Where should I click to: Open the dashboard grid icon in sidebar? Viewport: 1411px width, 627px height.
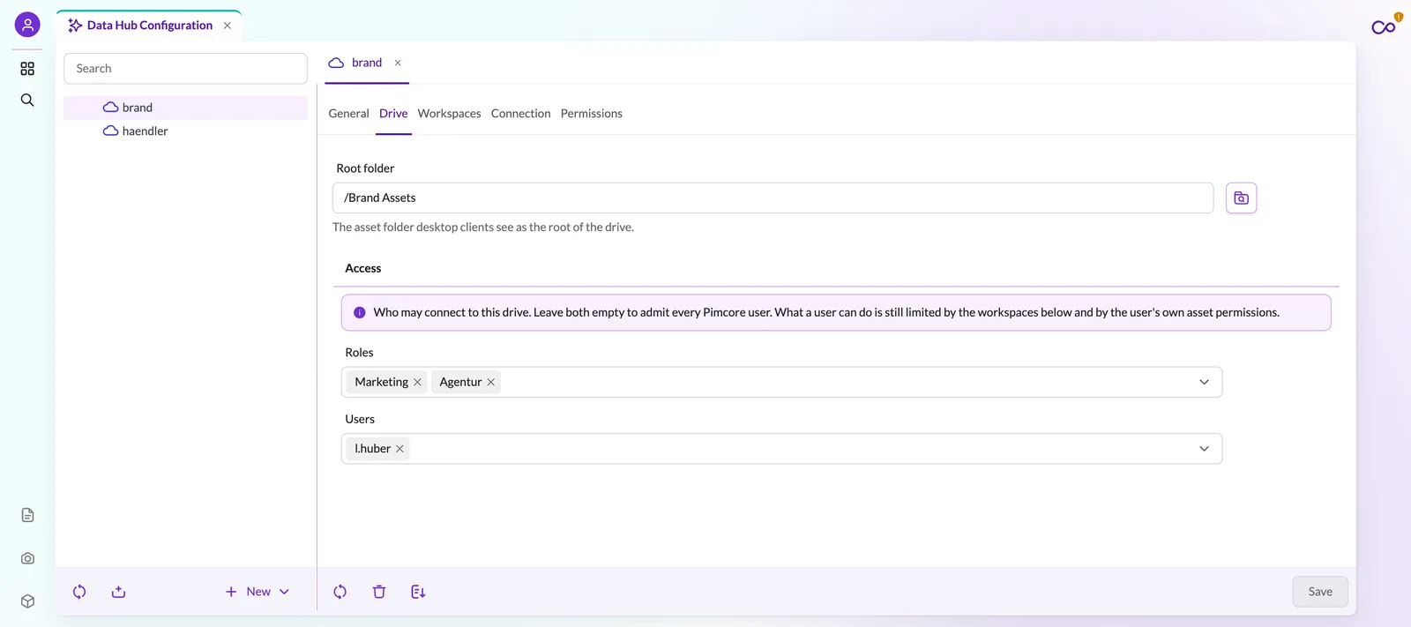(x=27, y=69)
